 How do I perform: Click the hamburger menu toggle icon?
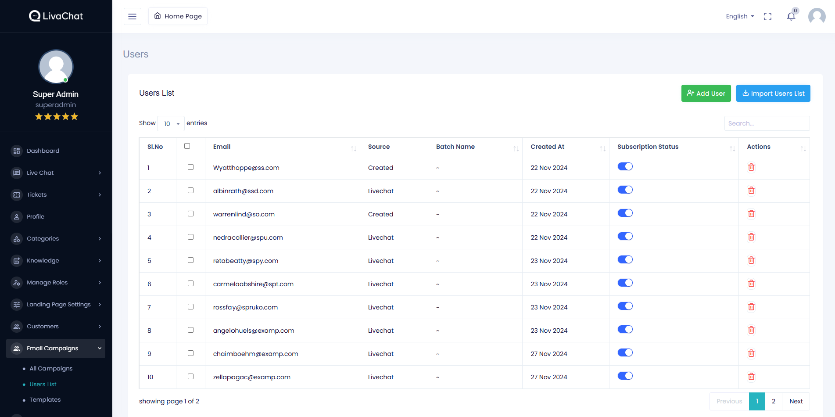click(132, 17)
